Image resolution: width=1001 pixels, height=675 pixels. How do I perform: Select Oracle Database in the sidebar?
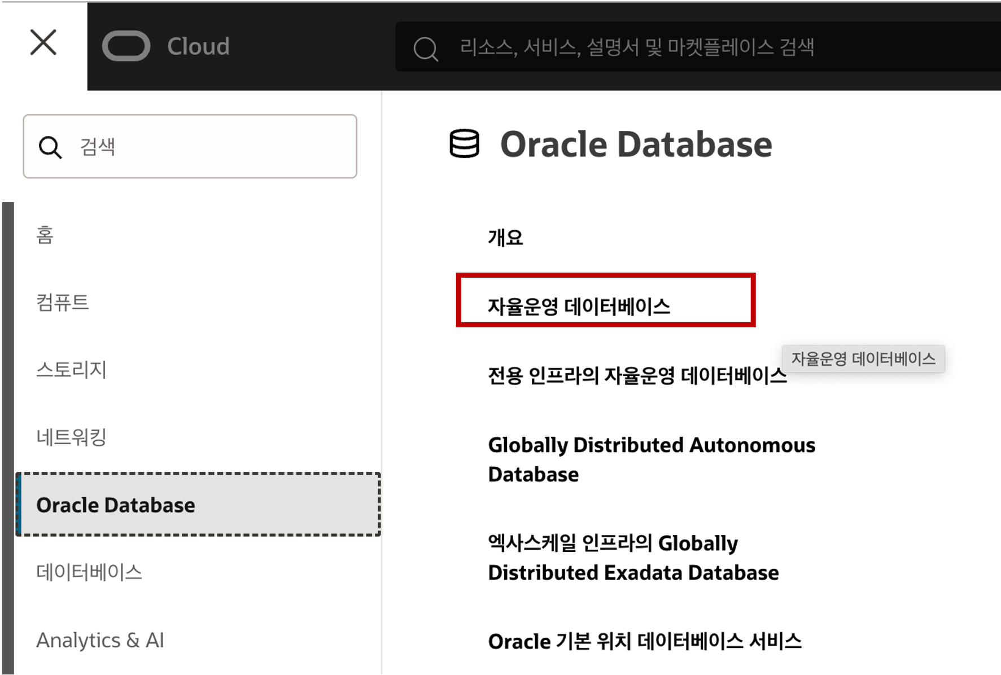click(198, 505)
